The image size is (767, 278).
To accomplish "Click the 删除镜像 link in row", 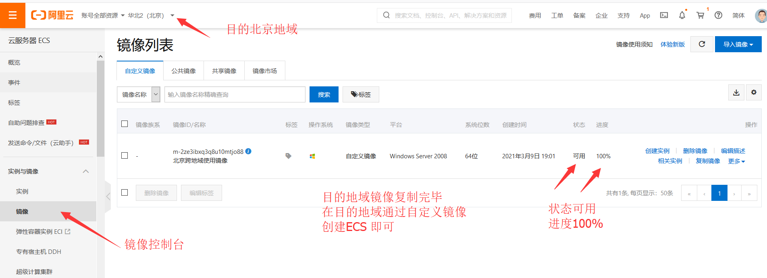I will [695, 151].
